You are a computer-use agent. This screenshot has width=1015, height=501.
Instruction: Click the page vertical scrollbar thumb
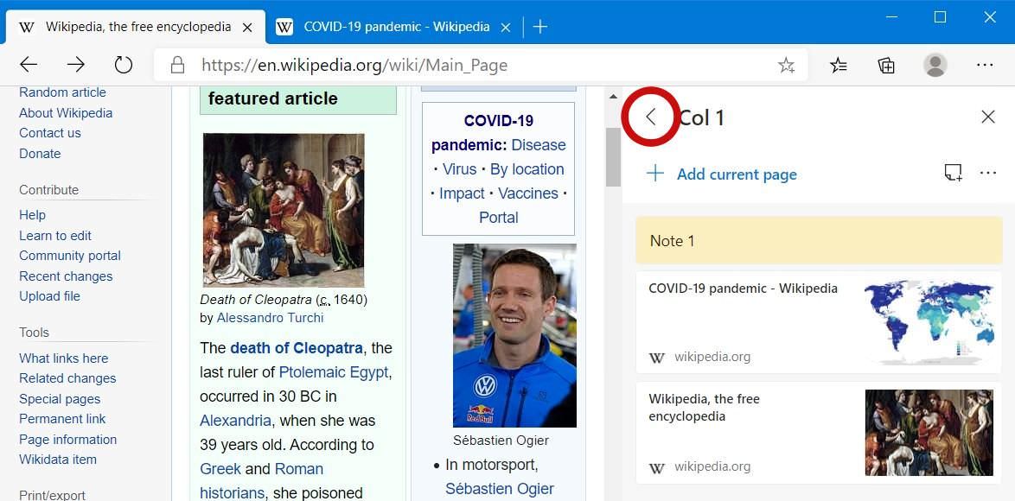[613, 157]
